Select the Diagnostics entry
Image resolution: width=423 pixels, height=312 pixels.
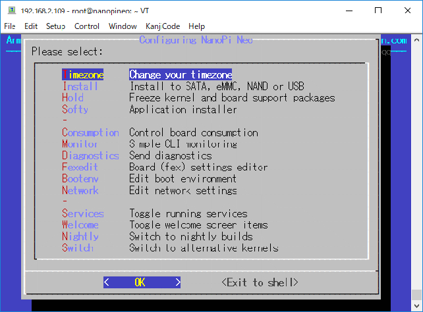[x=90, y=156]
